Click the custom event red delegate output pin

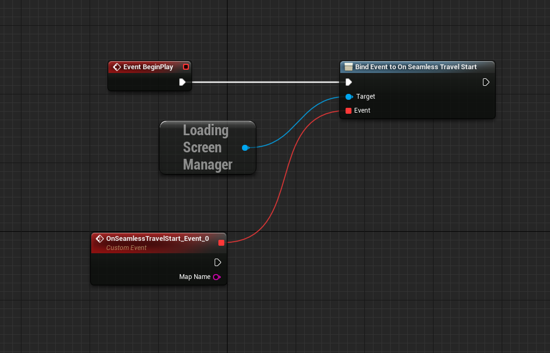tap(221, 242)
